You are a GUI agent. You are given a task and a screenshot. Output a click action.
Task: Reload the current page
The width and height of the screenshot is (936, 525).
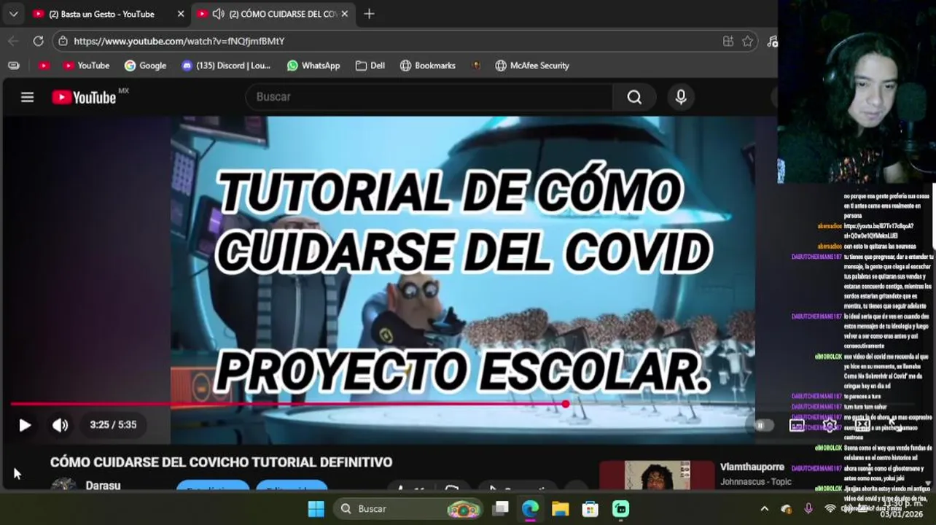click(39, 41)
